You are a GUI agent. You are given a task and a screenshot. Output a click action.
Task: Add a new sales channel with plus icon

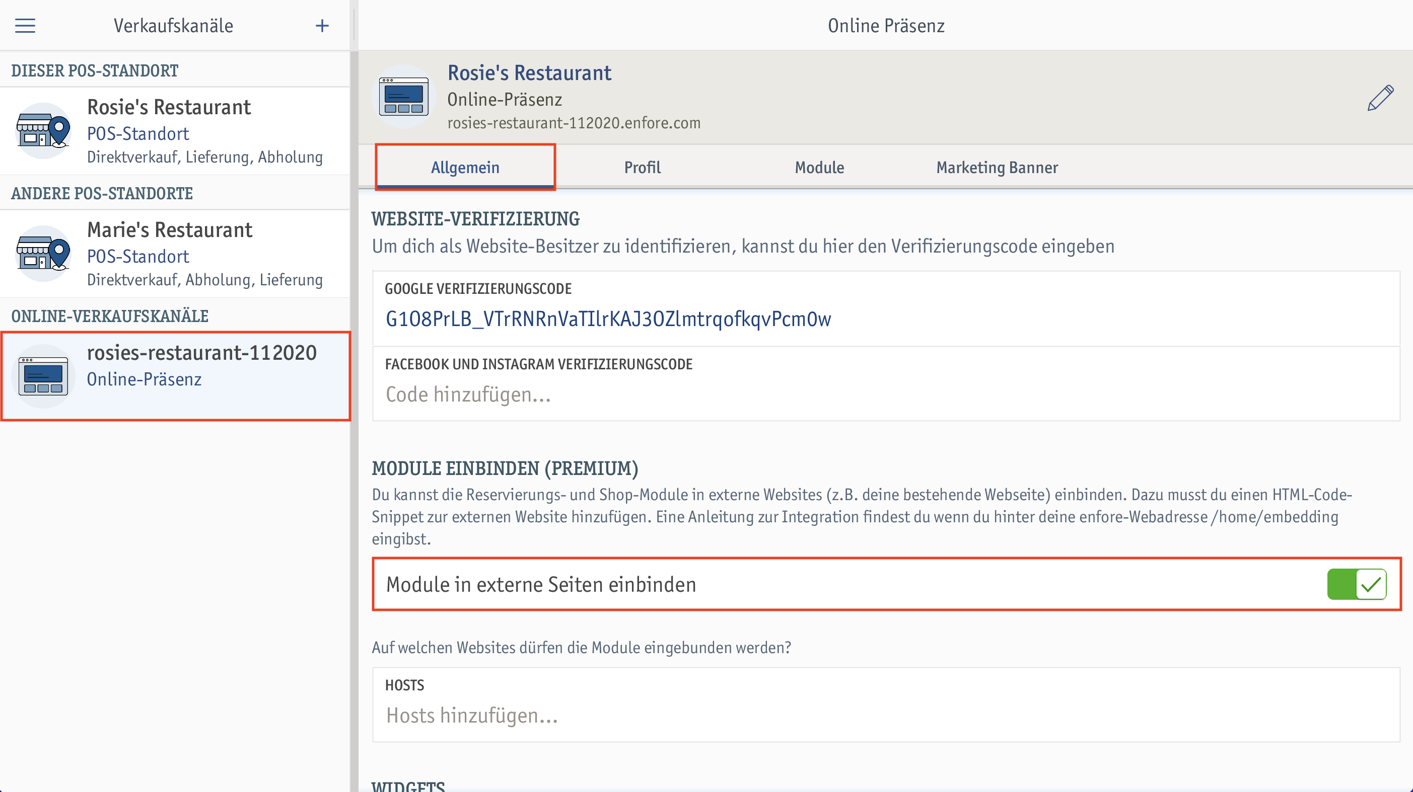pos(322,26)
